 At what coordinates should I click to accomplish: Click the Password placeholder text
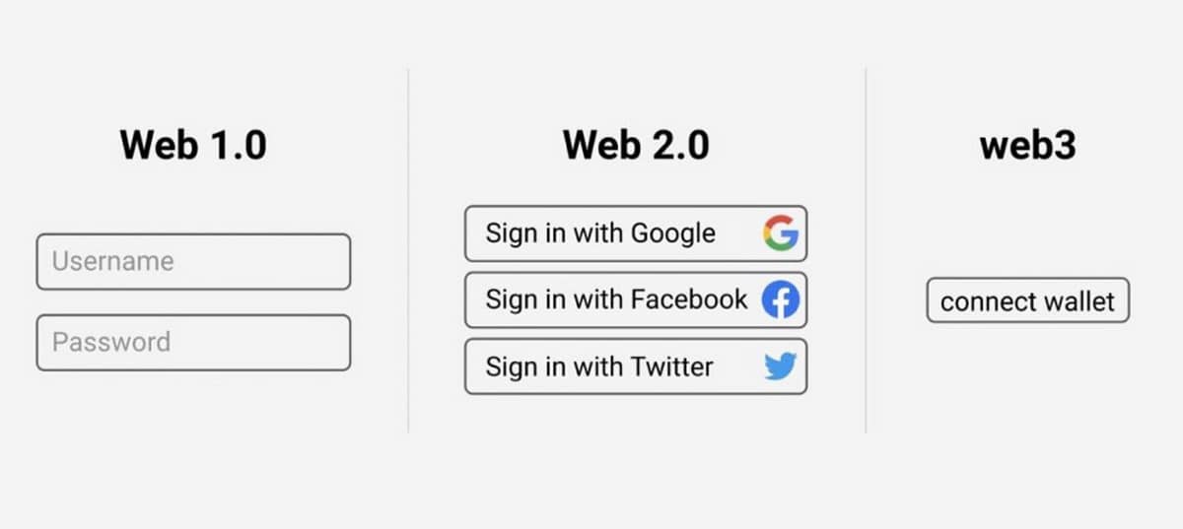point(111,342)
